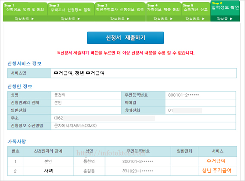Click the 서비스 column header in 가족사항
The width and height of the screenshot is (245, 181).
point(217,151)
